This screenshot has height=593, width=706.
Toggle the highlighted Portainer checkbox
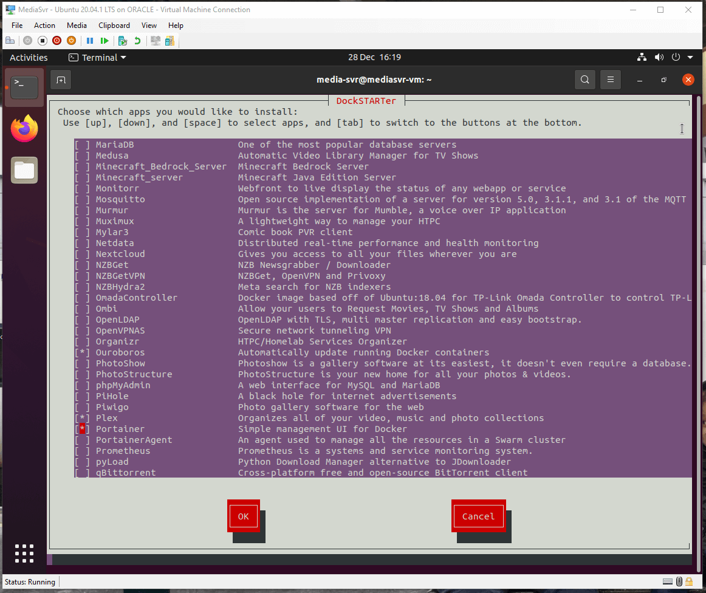point(82,429)
